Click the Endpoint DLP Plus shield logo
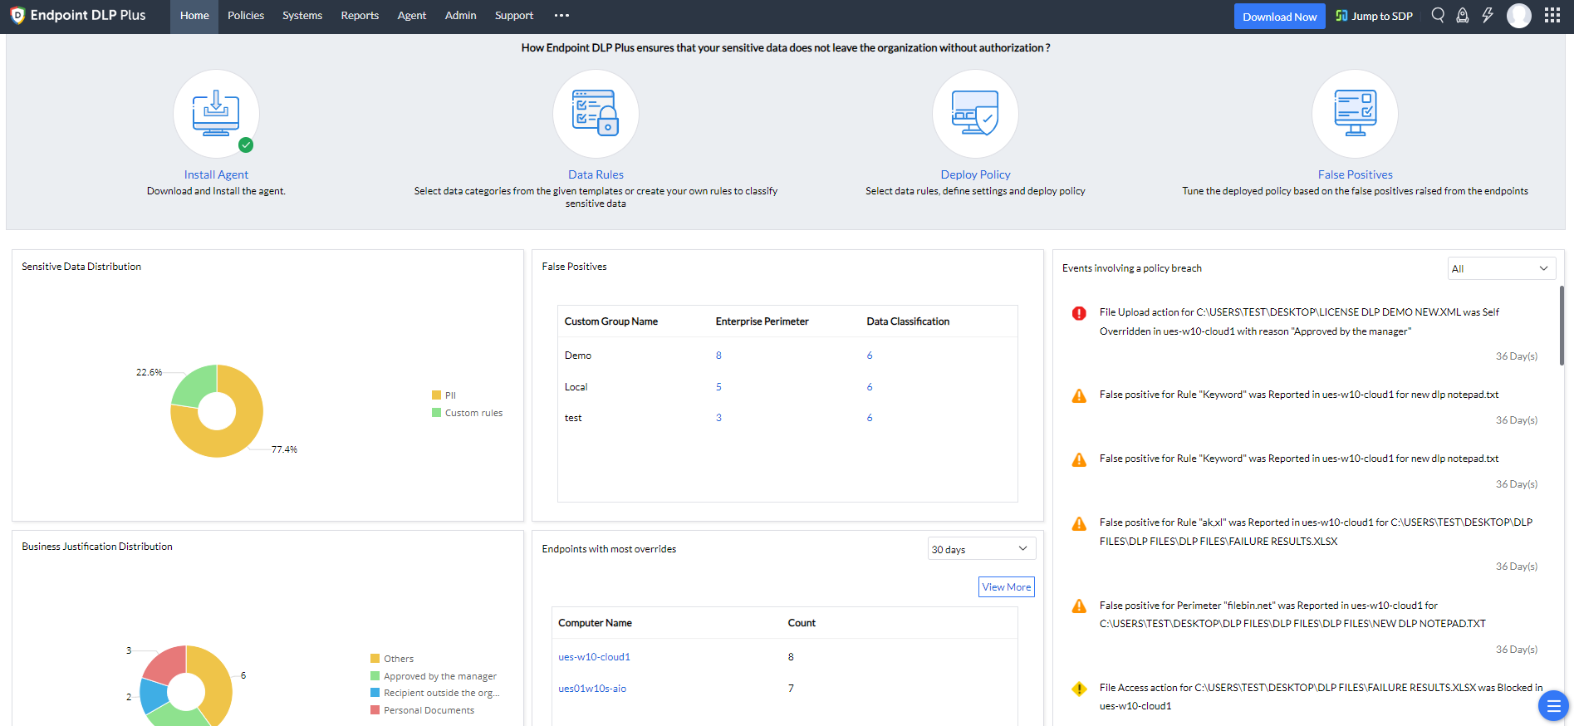The image size is (1574, 726). pyautogui.click(x=17, y=16)
